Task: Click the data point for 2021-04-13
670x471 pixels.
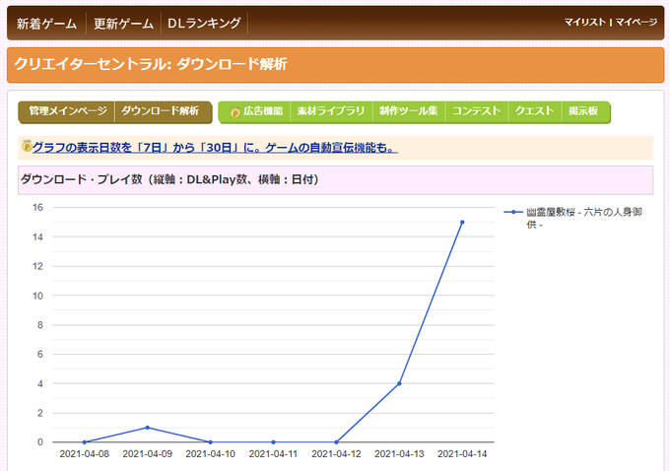Action: (399, 384)
